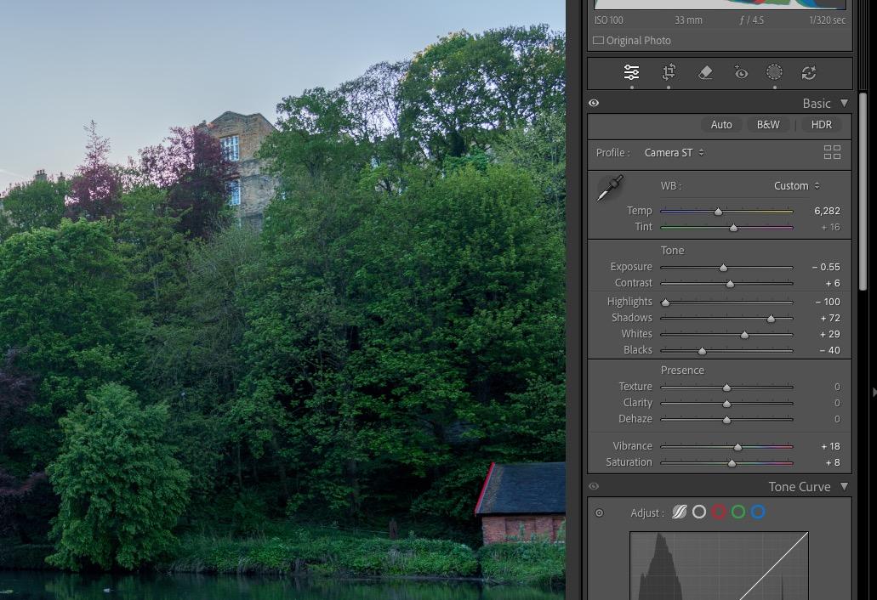Click the Texture slider handle
Viewport: 877px width, 600px height.
pos(726,388)
